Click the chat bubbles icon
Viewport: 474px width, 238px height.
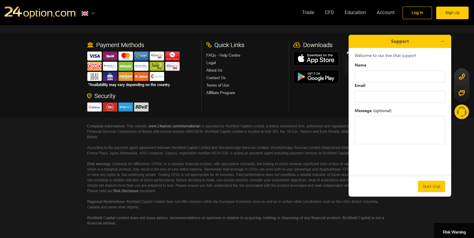tap(462, 93)
